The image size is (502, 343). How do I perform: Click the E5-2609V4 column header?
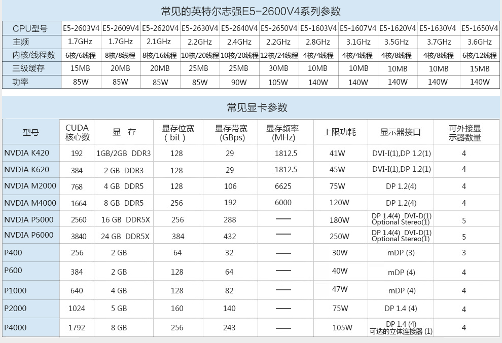click(121, 28)
